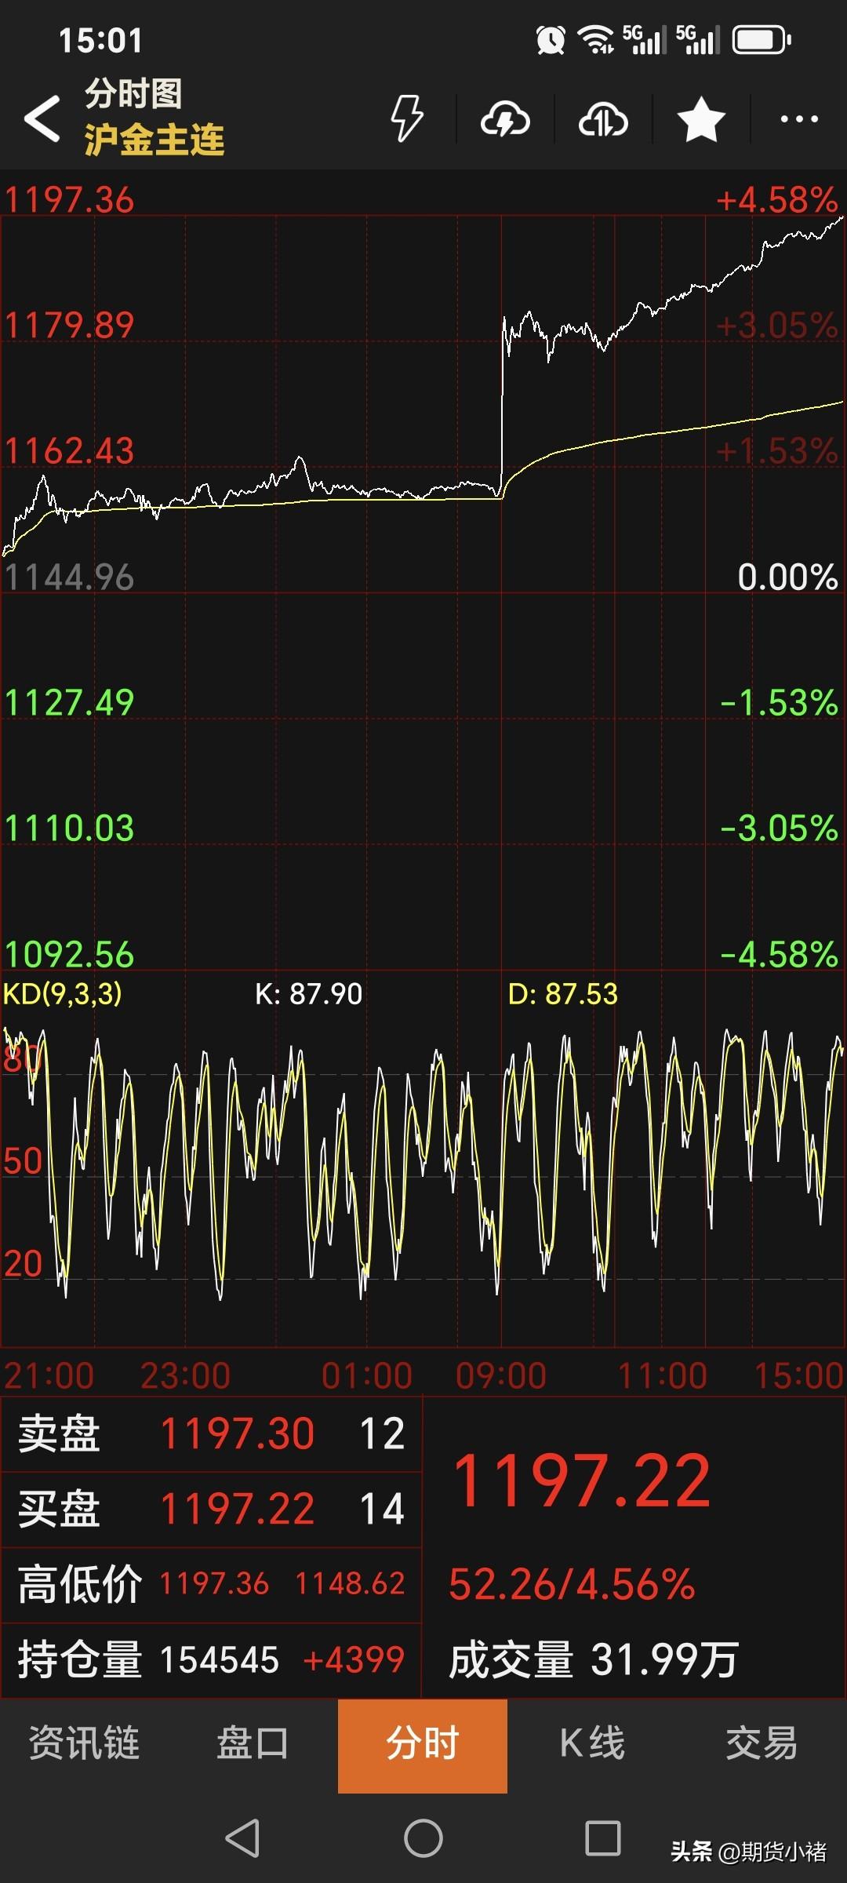Tap the 买盘 volume 14
The height and width of the screenshot is (1883, 847).
(x=382, y=1508)
